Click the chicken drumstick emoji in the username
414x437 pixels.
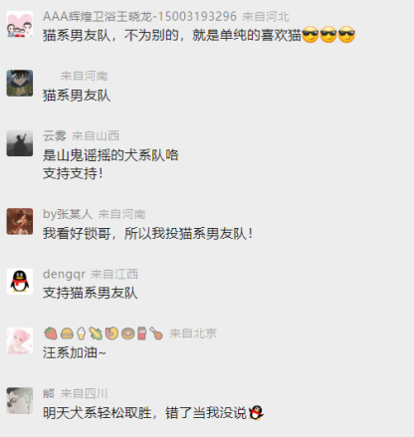(x=156, y=333)
